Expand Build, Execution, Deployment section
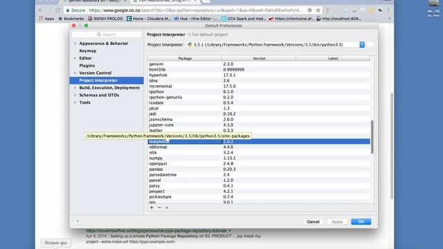Screen dimensions: 443x249 (x=75, y=88)
